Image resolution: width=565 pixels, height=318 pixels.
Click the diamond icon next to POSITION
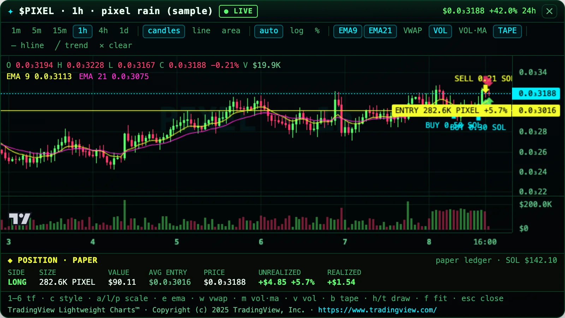pos(10,260)
